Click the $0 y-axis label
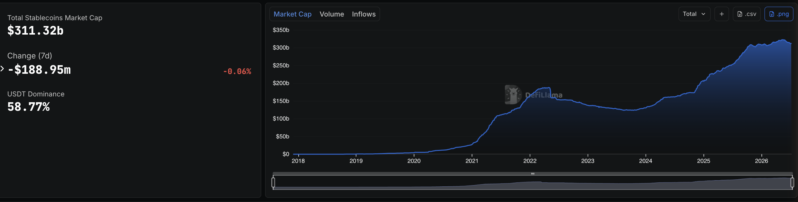The image size is (798, 202). tap(286, 154)
